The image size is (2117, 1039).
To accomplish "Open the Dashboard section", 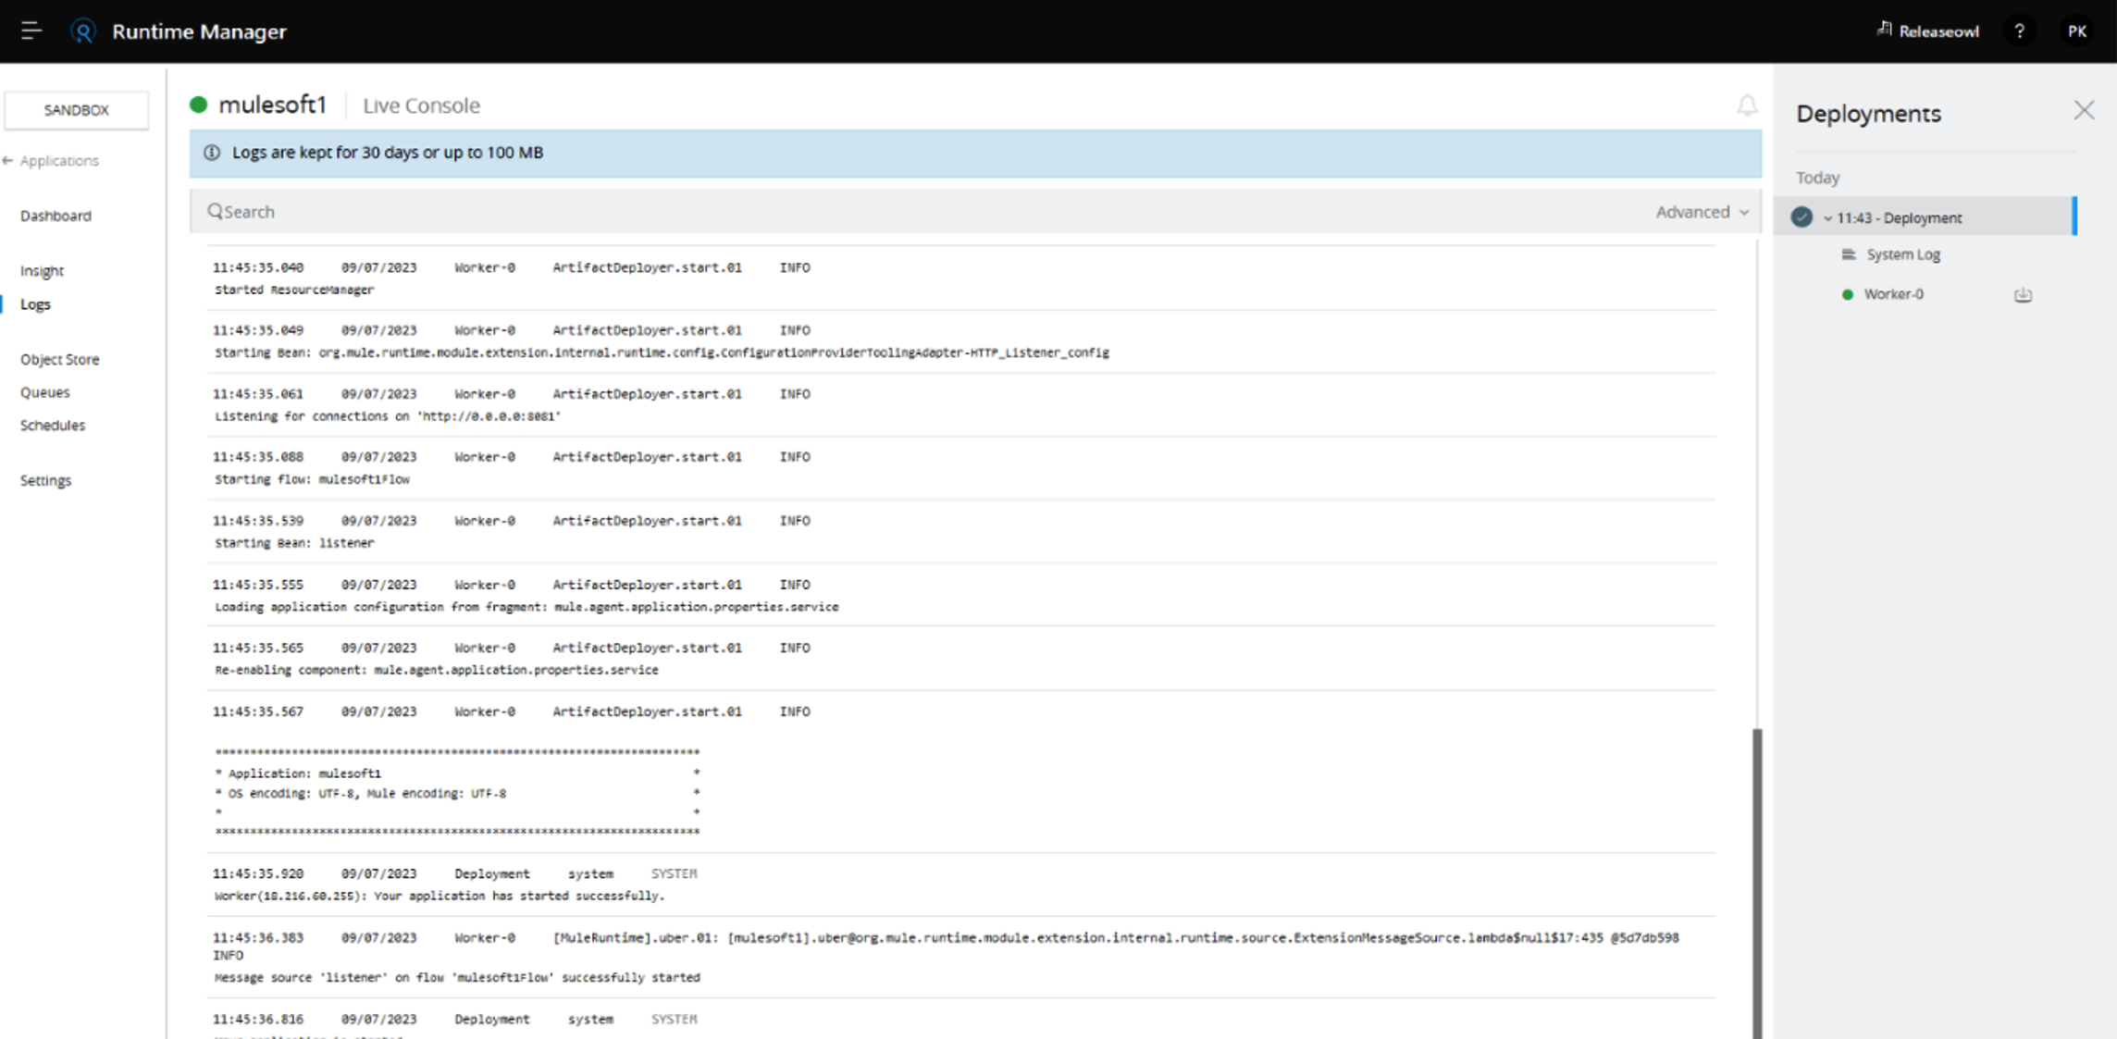I will [x=56, y=216].
